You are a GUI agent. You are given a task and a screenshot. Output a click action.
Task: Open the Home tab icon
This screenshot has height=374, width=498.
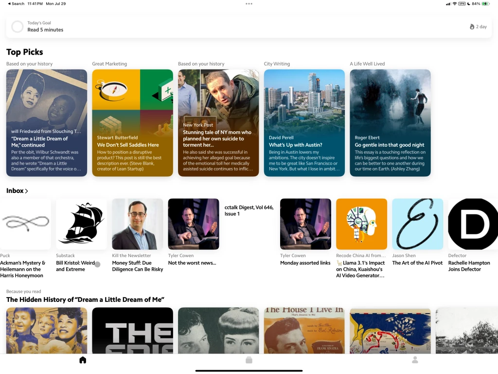[83, 360]
